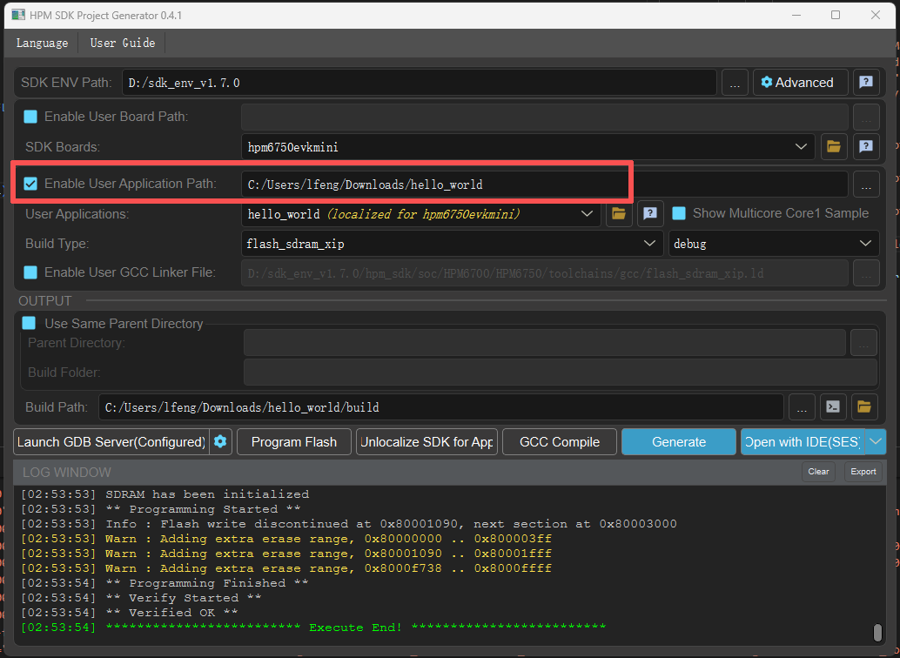
Task: Browse for SDK ENV Path
Action: pyautogui.click(x=735, y=82)
